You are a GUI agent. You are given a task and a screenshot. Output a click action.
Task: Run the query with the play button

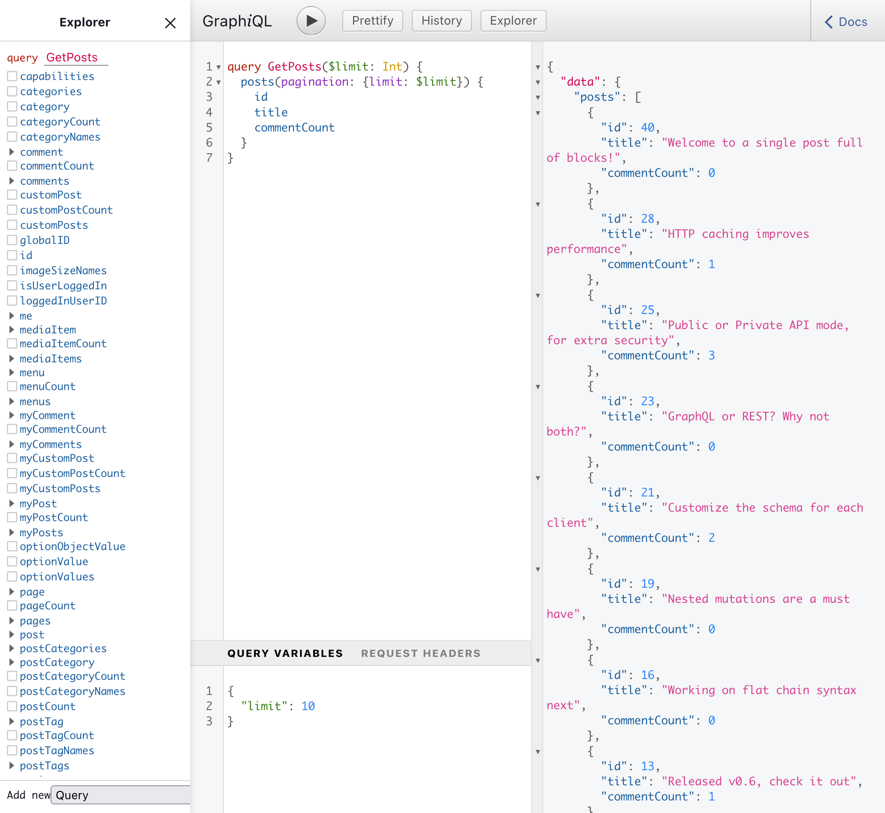tap(311, 21)
